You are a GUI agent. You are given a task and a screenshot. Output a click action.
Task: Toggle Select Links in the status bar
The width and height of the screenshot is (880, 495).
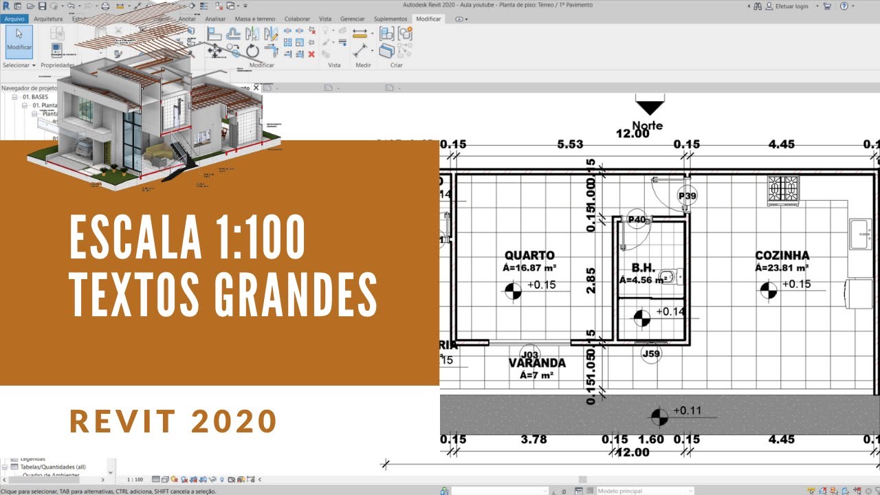pos(811,491)
